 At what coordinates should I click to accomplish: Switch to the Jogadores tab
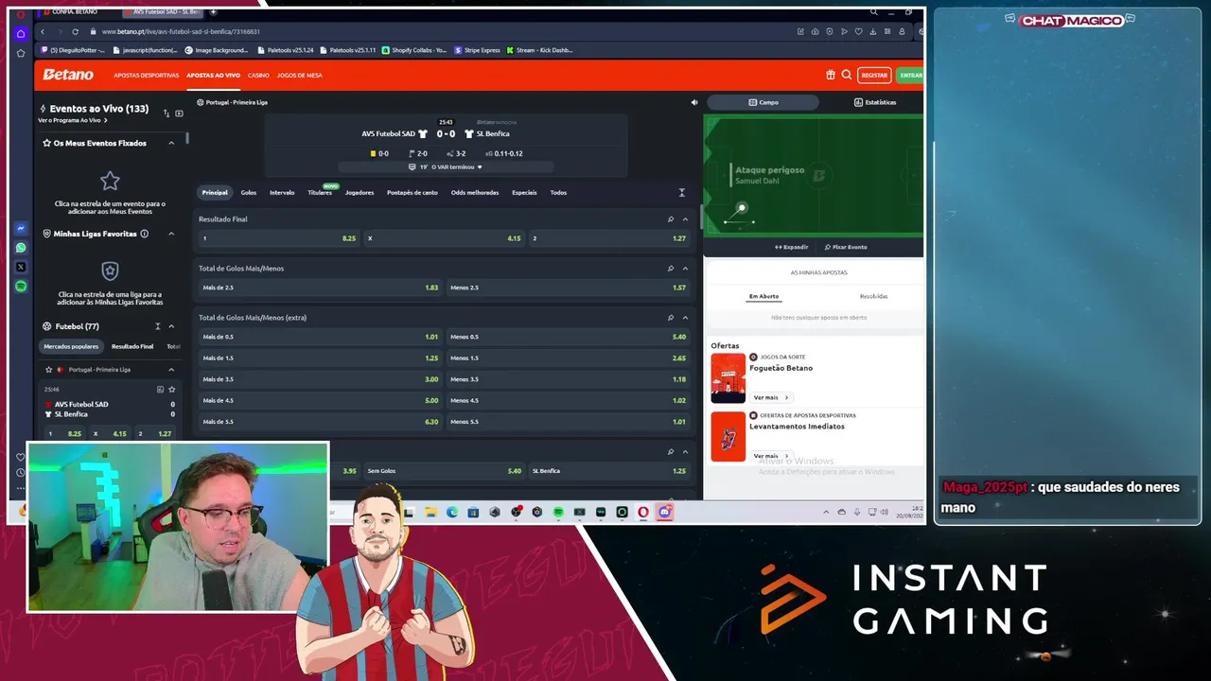(360, 193)
